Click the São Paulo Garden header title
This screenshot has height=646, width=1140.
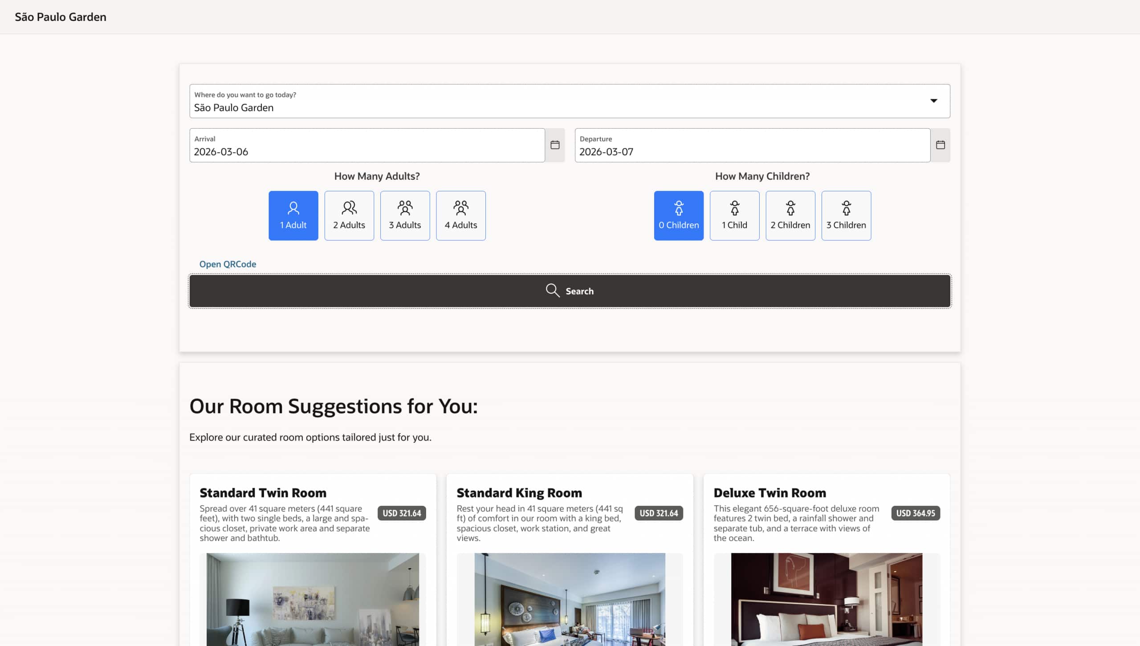tap(61, 17)
